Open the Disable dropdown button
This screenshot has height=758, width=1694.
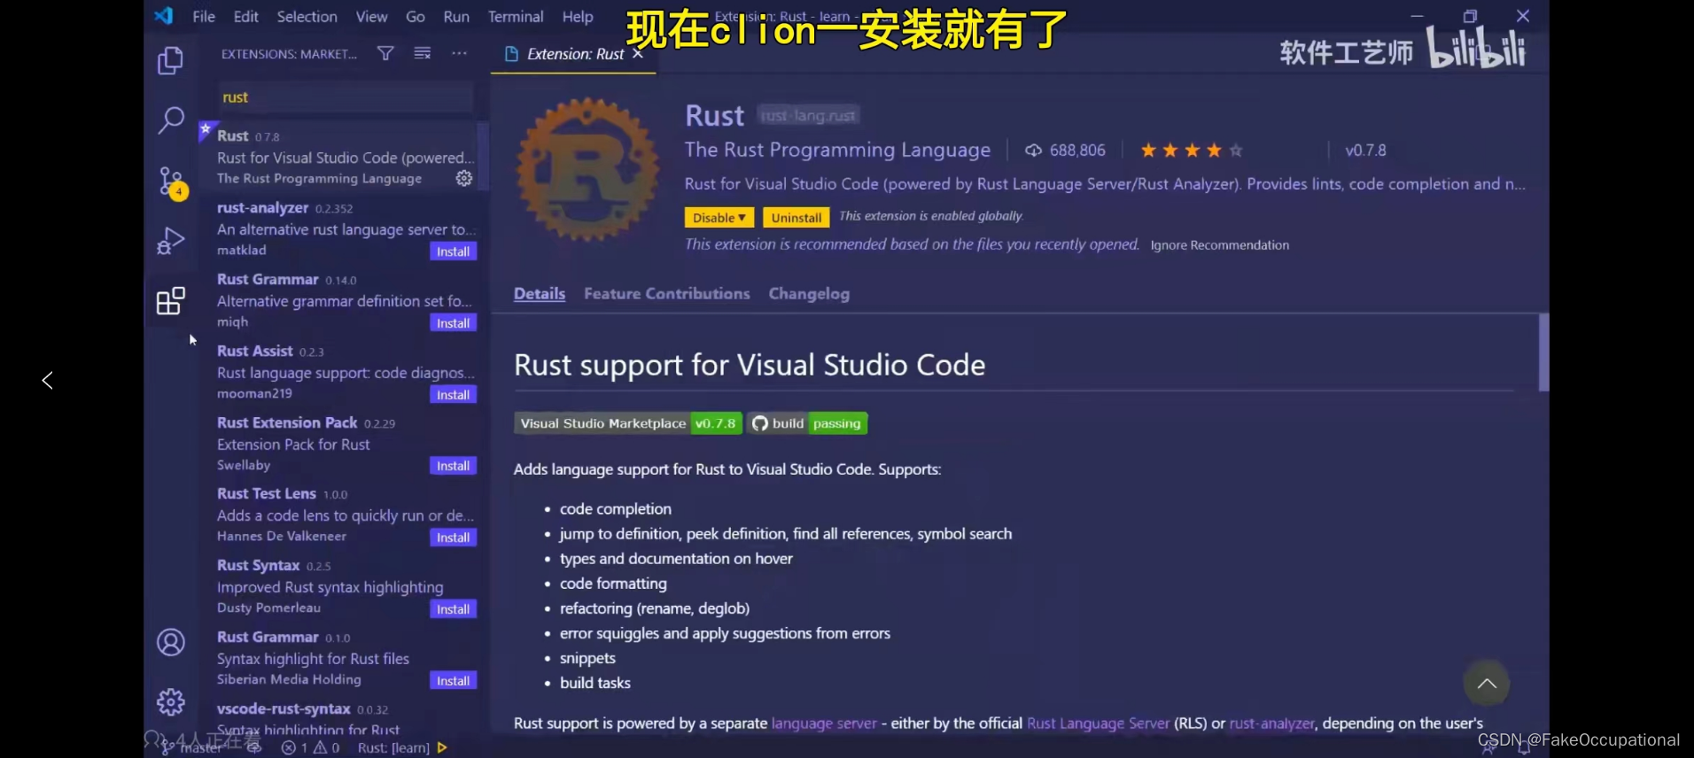point(719,218)
